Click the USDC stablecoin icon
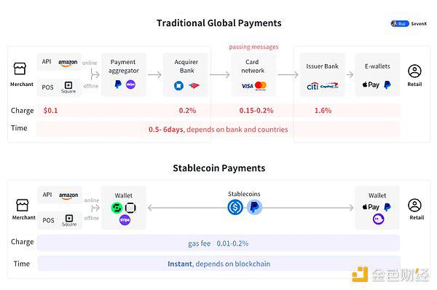This screenshot has width=437, height=290. coord(235,208)
